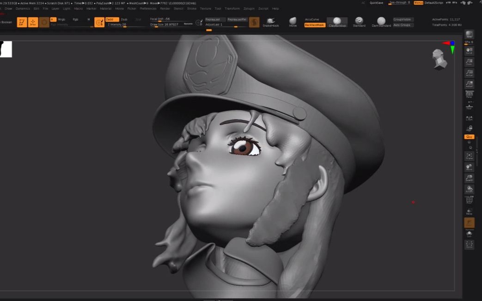482x301 pixels.
Task: Toggle the Qxyz rotation mode
Action: point(469,137)
